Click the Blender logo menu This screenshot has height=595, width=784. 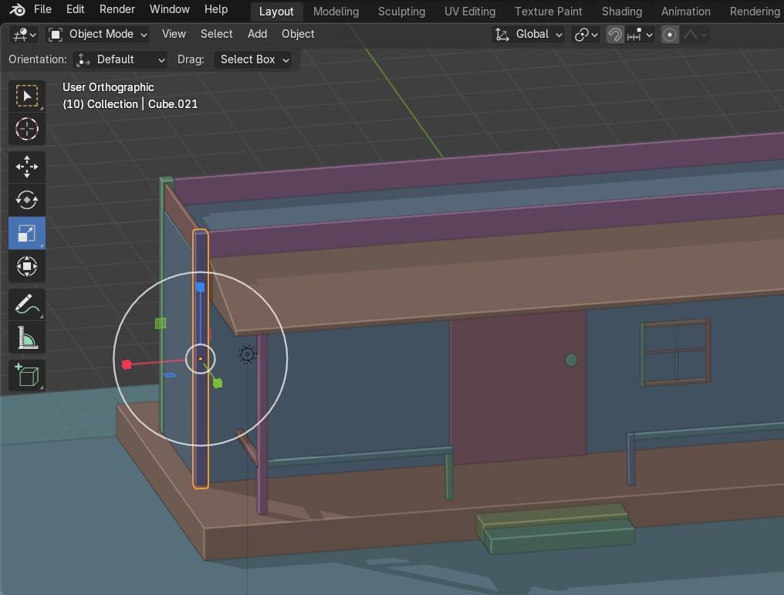tap(17, 10)
